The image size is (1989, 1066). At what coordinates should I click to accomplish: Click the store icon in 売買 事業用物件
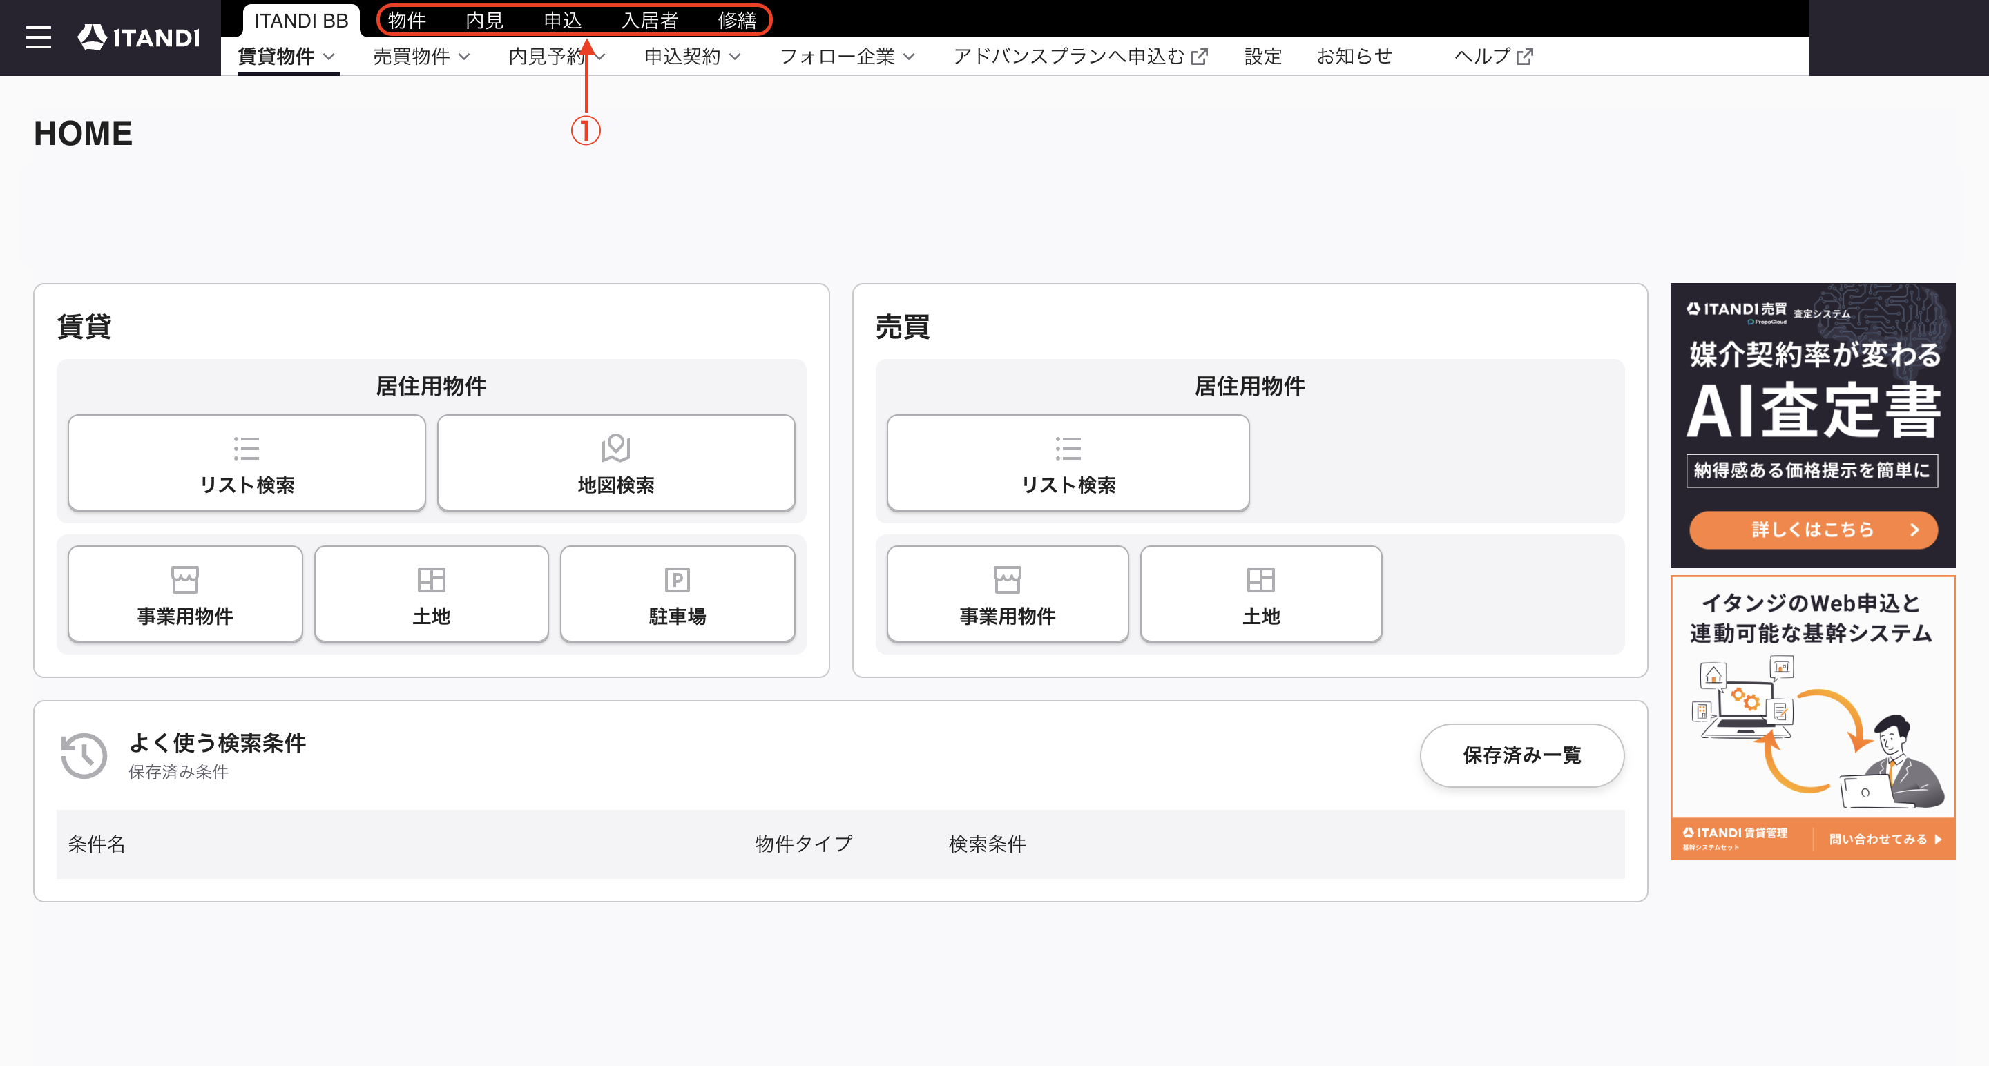[x=1008, y=580]
